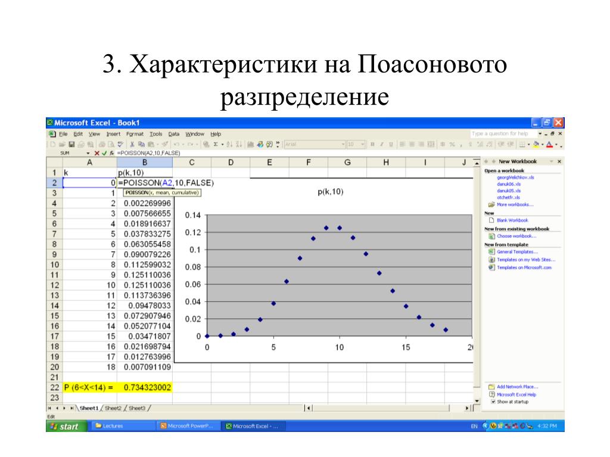The height and width of the screenshot is (457, 610).
Task: Click the More workbooks link
Action: (x=515, y=205)
